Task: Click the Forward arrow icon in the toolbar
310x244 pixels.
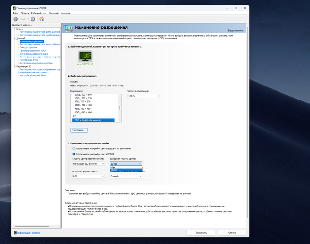Action: (33, 19)
